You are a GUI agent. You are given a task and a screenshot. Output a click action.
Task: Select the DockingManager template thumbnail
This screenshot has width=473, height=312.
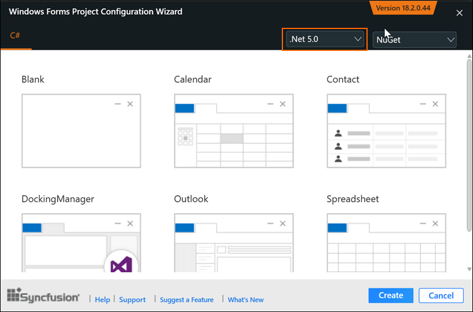[81, 243]
